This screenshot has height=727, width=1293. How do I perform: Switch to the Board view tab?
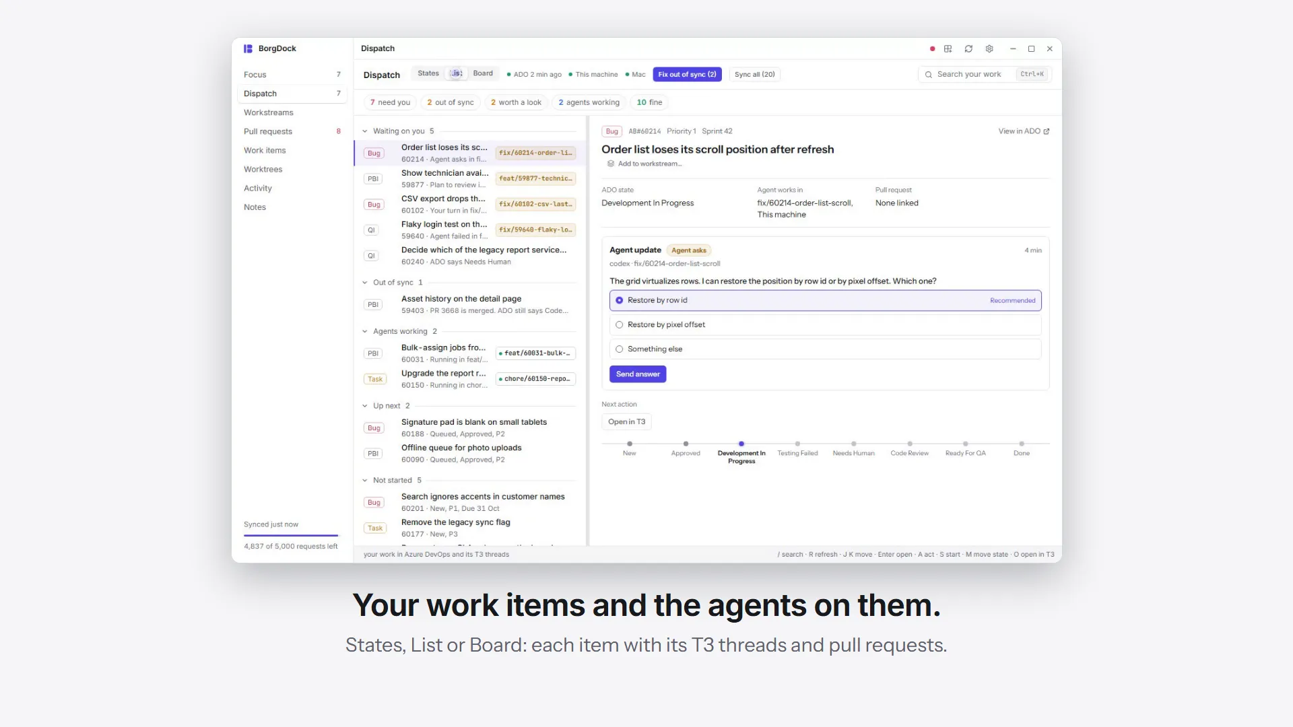[483, 73]
